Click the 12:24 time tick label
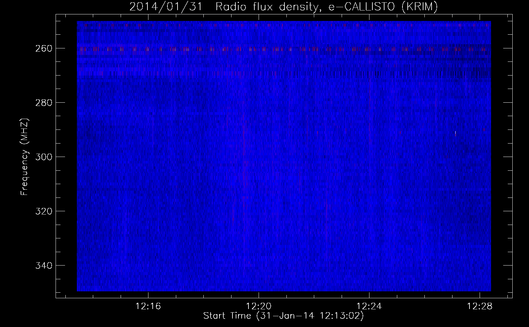The height and width of the screenshot is (327, 529). tap(369, 306)
